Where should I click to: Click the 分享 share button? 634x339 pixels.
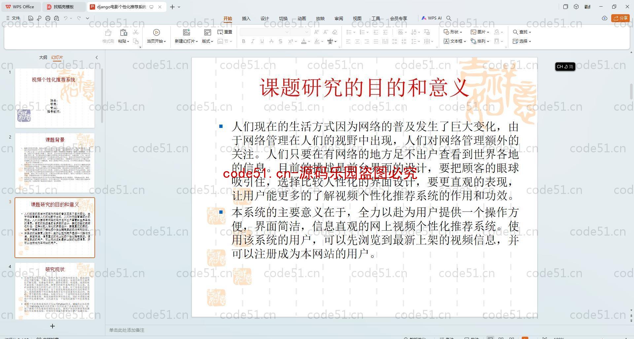(x=620, y=18)
